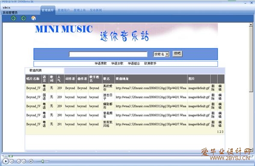Click the popularity value 291

click(59, 124)
